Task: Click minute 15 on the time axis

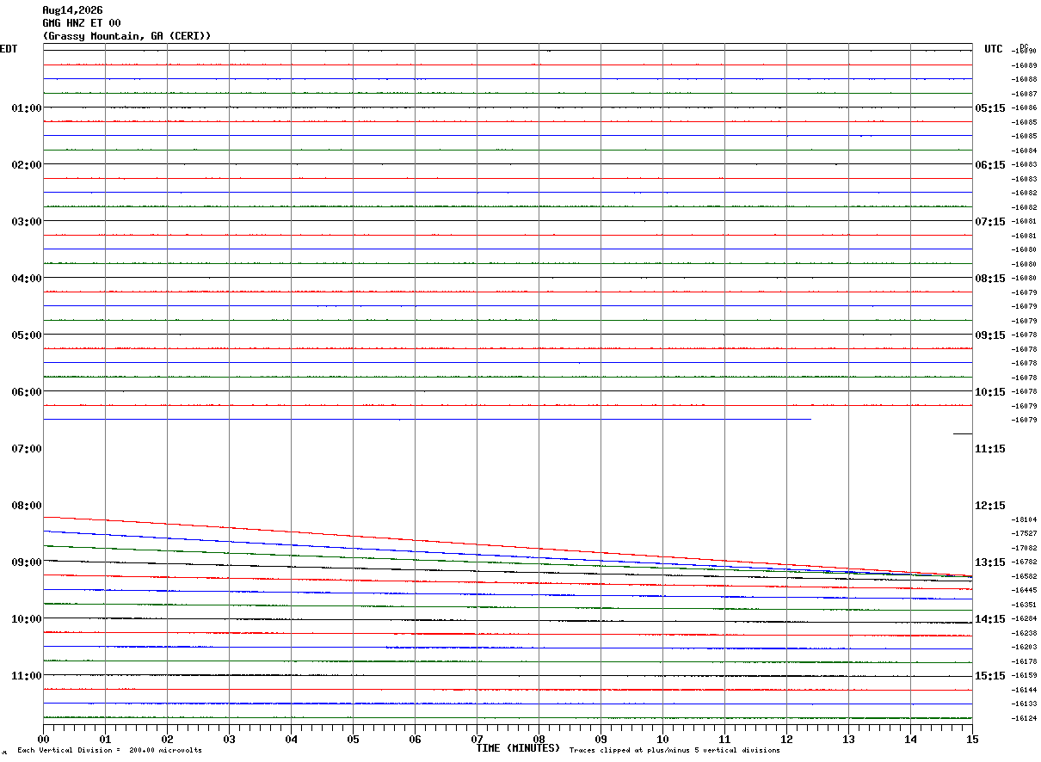Action: point(972,739)
